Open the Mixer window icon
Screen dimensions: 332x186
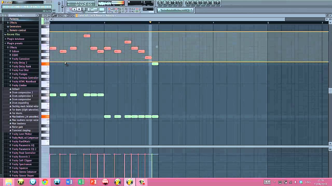click(180, 3)
